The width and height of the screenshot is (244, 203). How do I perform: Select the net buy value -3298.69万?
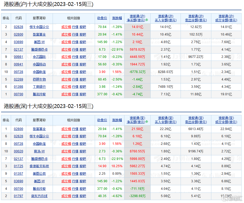click(x=137, y=196)
